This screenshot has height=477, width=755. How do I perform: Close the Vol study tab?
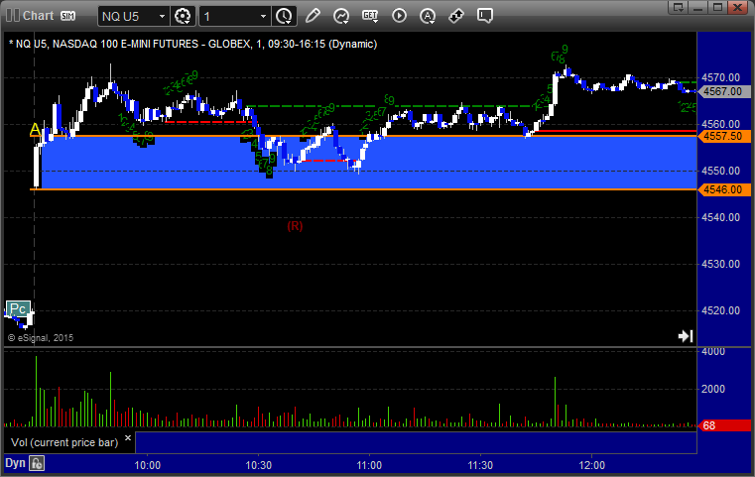click(128, 438)
